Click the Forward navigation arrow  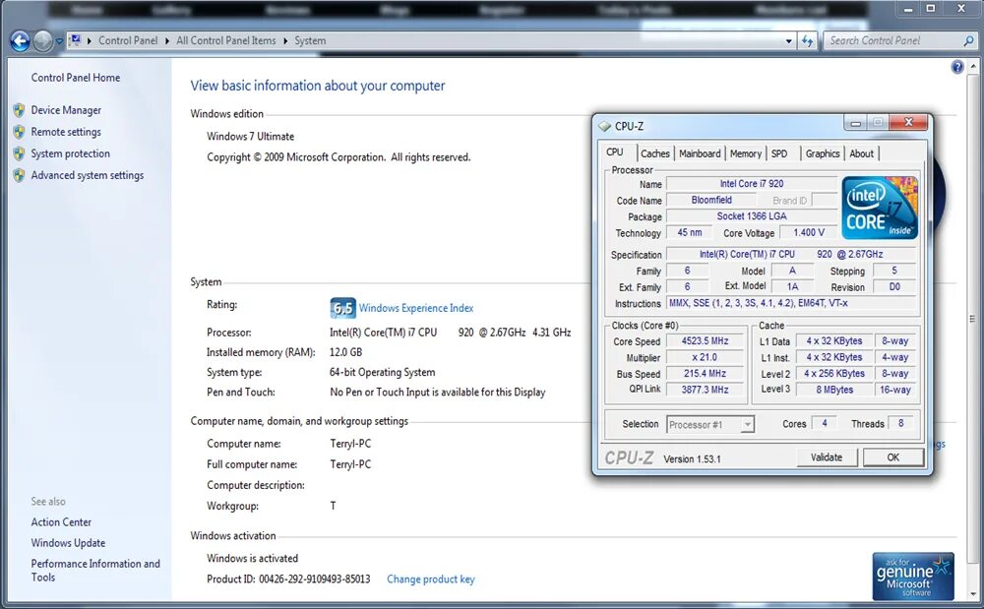point(42,41)
